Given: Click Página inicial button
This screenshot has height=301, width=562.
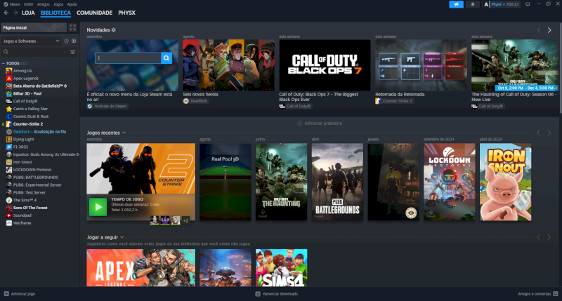Looking at the screenshot, I should [34, 27].
